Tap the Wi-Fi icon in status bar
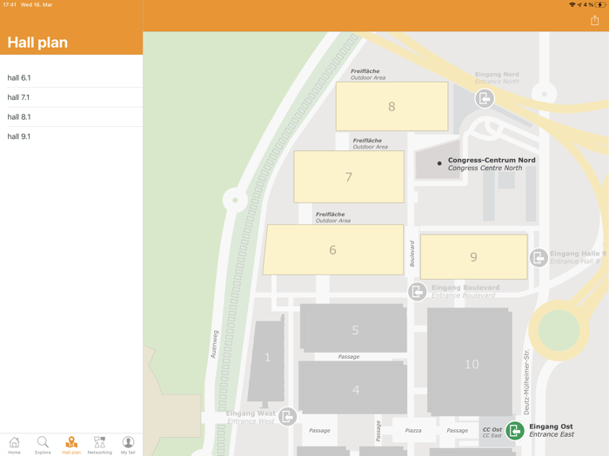Image resolution: width=609 pixels, height=456 pixels. [x=572, y=4]
